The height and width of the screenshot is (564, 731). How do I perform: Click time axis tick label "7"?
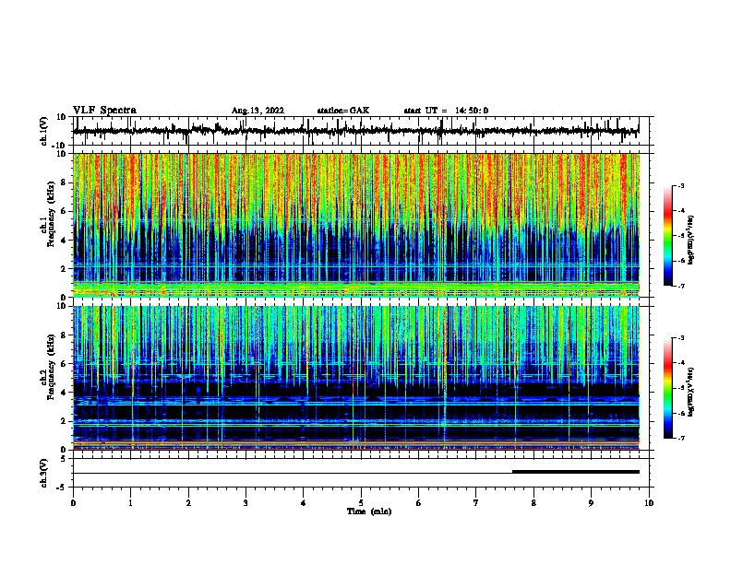pyautogui.click(x=476, y=503)
